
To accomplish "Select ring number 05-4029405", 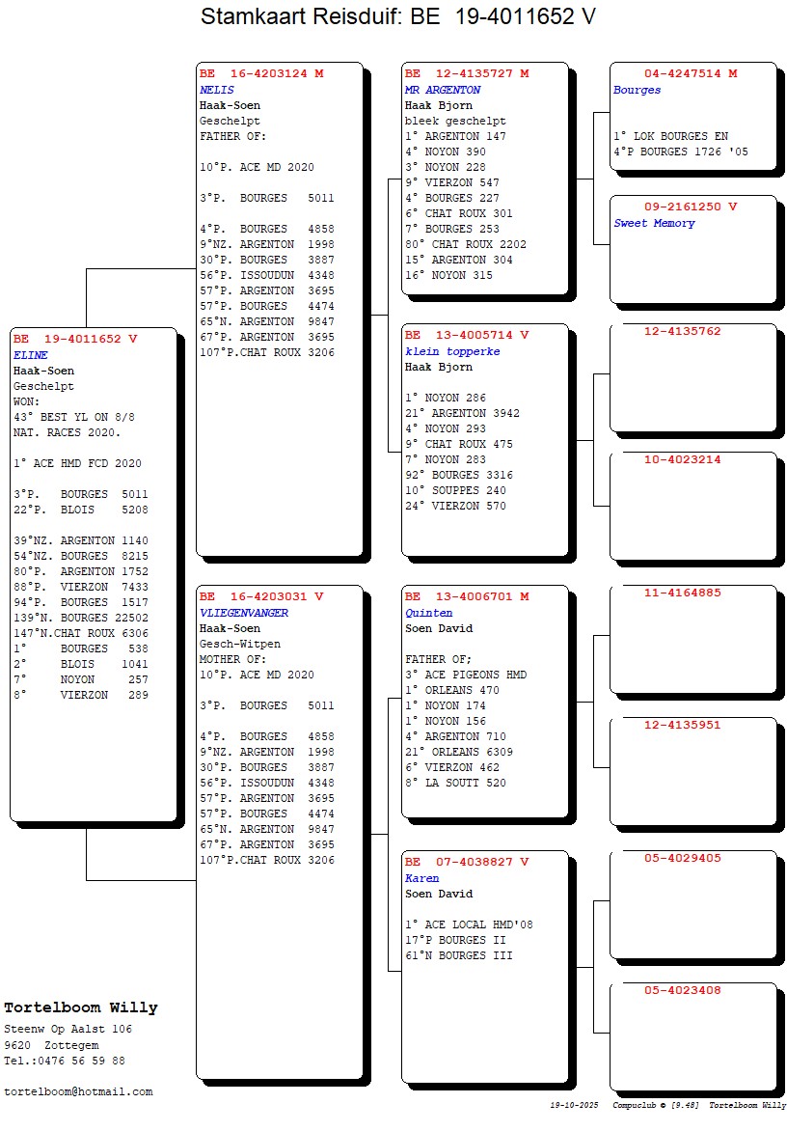I will tap(682, 858).
